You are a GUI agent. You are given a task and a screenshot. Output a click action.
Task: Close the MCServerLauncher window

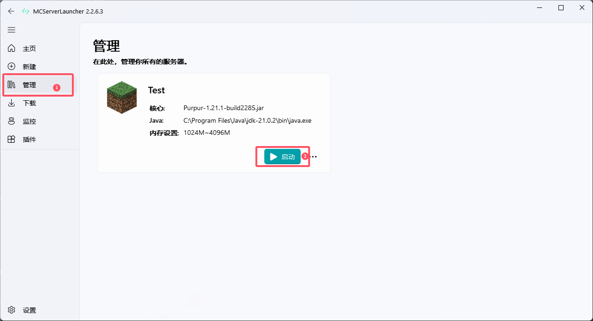click(582, 8)
